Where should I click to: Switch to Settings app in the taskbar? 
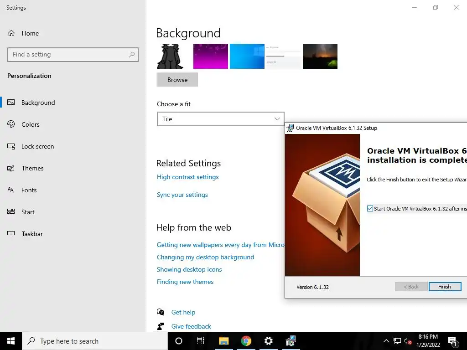[268, 341]
